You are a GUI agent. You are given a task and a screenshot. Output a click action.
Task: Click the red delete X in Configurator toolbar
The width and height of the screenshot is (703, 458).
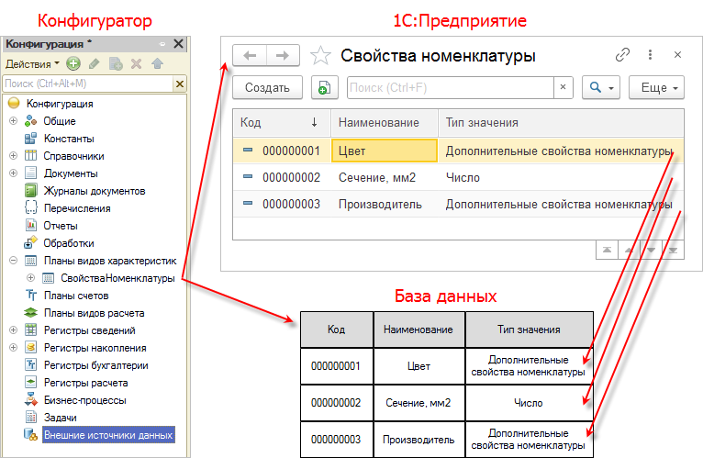(137, 63)
